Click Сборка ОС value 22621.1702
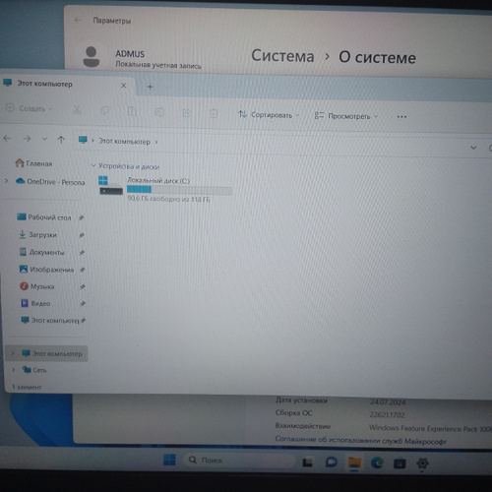 (387, 415)
